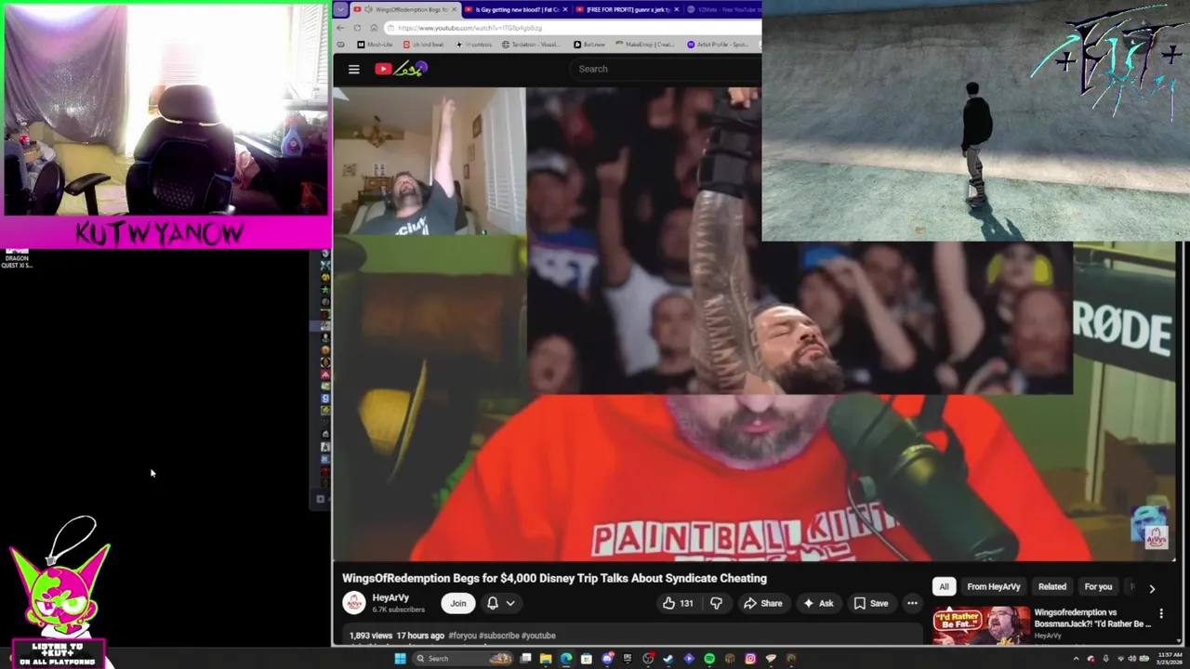Click the #youtube hashtag

[x=538, y=636]
